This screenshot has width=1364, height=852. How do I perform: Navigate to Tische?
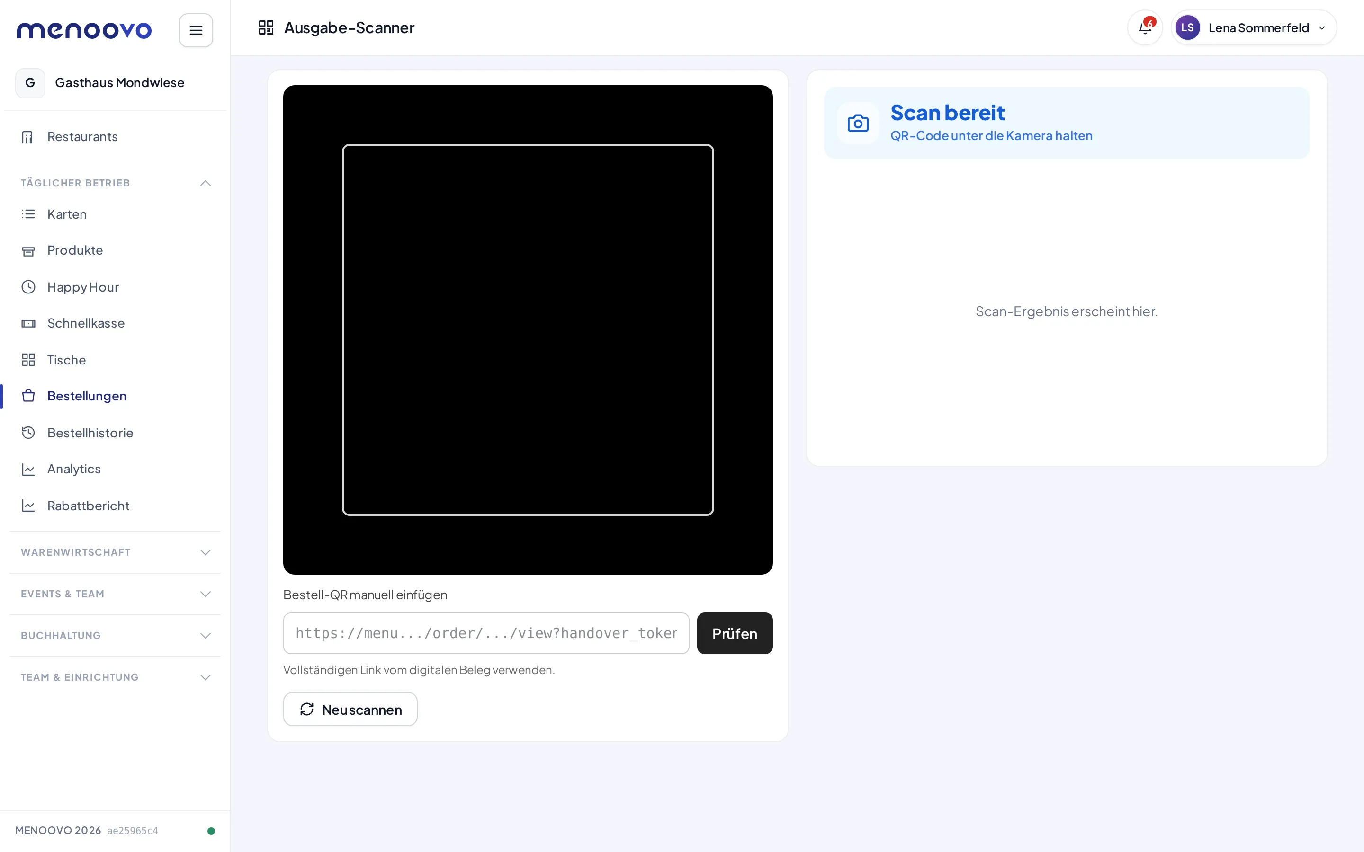115,360
